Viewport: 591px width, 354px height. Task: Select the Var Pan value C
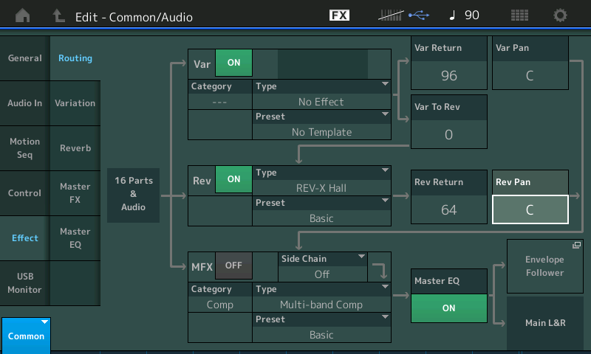[x=530, y=76]
